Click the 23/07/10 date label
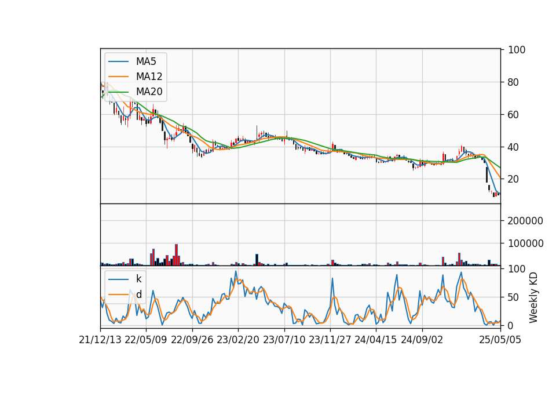Screen dimensions: 556x400 [x=284, y=340]
